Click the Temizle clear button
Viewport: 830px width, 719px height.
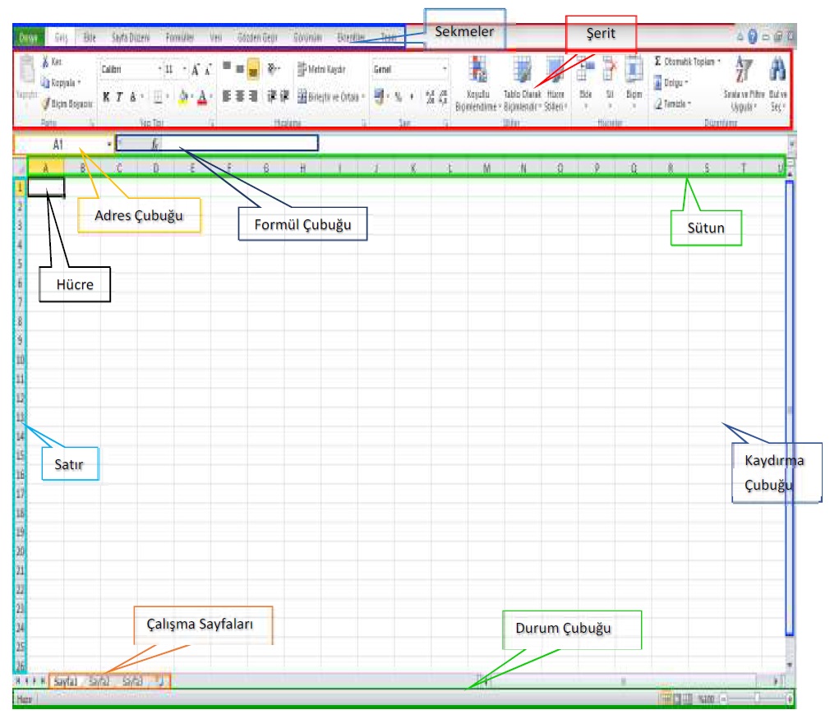point(673,104)
